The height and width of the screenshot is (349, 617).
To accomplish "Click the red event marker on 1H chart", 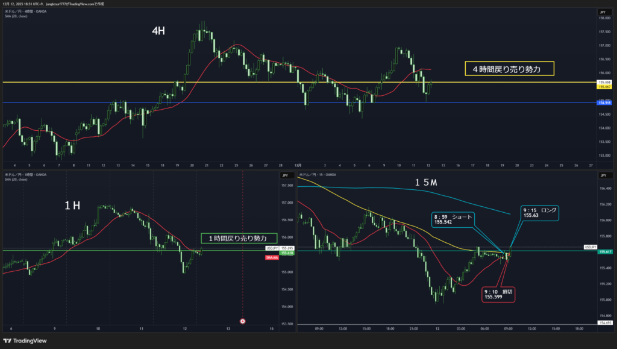I will [242, 321].
